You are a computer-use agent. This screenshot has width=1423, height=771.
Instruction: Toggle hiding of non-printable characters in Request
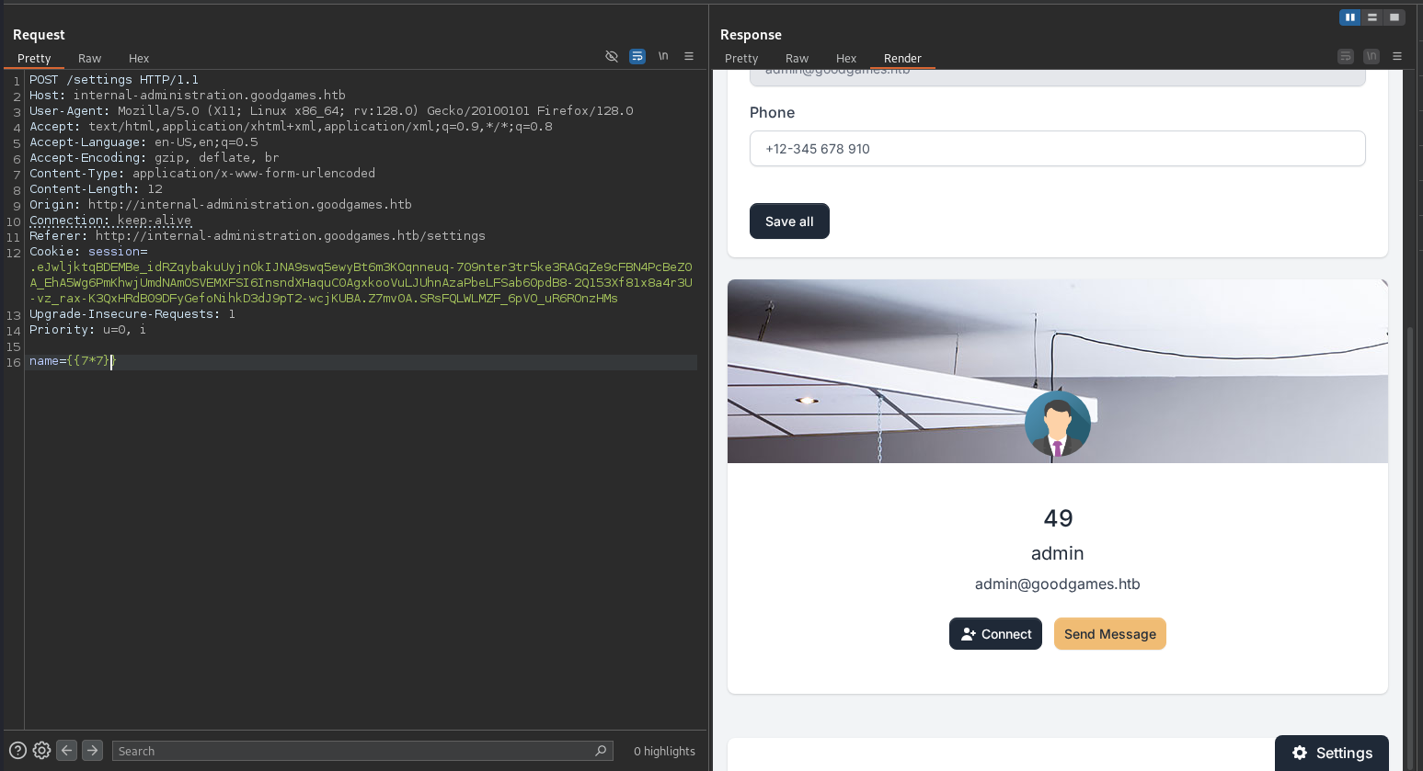[612, 56]
